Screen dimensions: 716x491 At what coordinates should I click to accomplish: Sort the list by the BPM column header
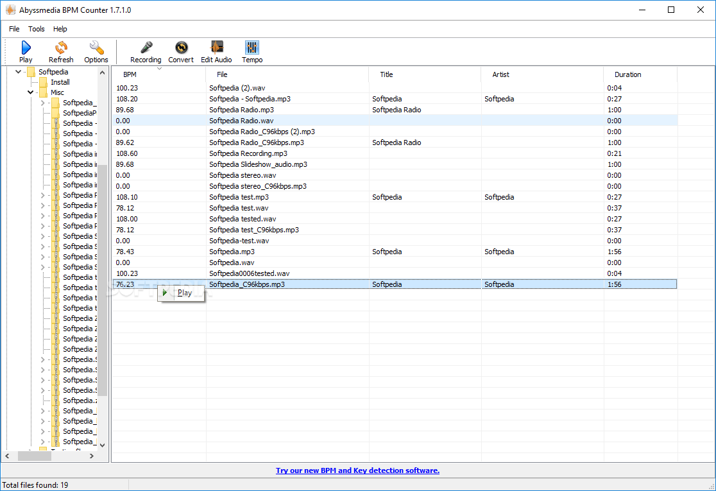tap(158, 74)
